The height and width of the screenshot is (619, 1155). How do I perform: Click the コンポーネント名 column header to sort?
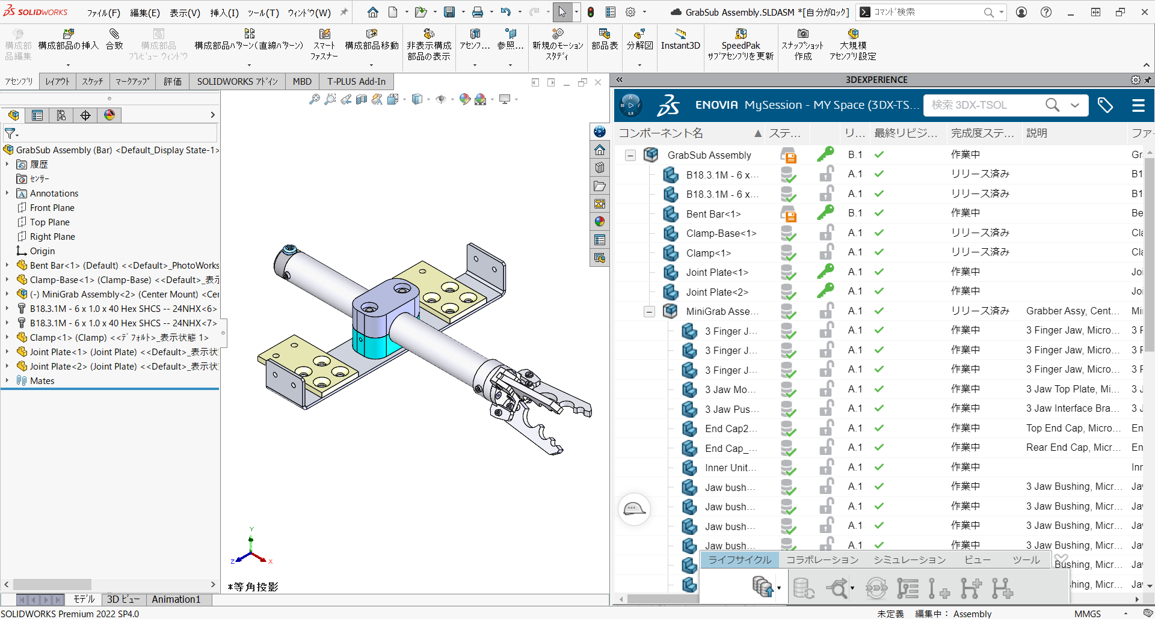tap(661, 133)
